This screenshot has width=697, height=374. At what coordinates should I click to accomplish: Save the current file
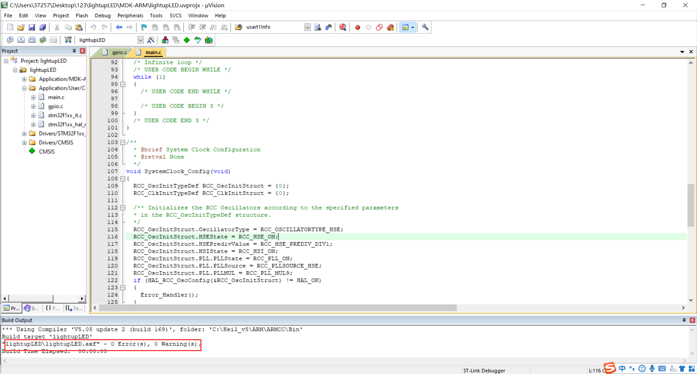pyautogui.click(x=32, y=27)
